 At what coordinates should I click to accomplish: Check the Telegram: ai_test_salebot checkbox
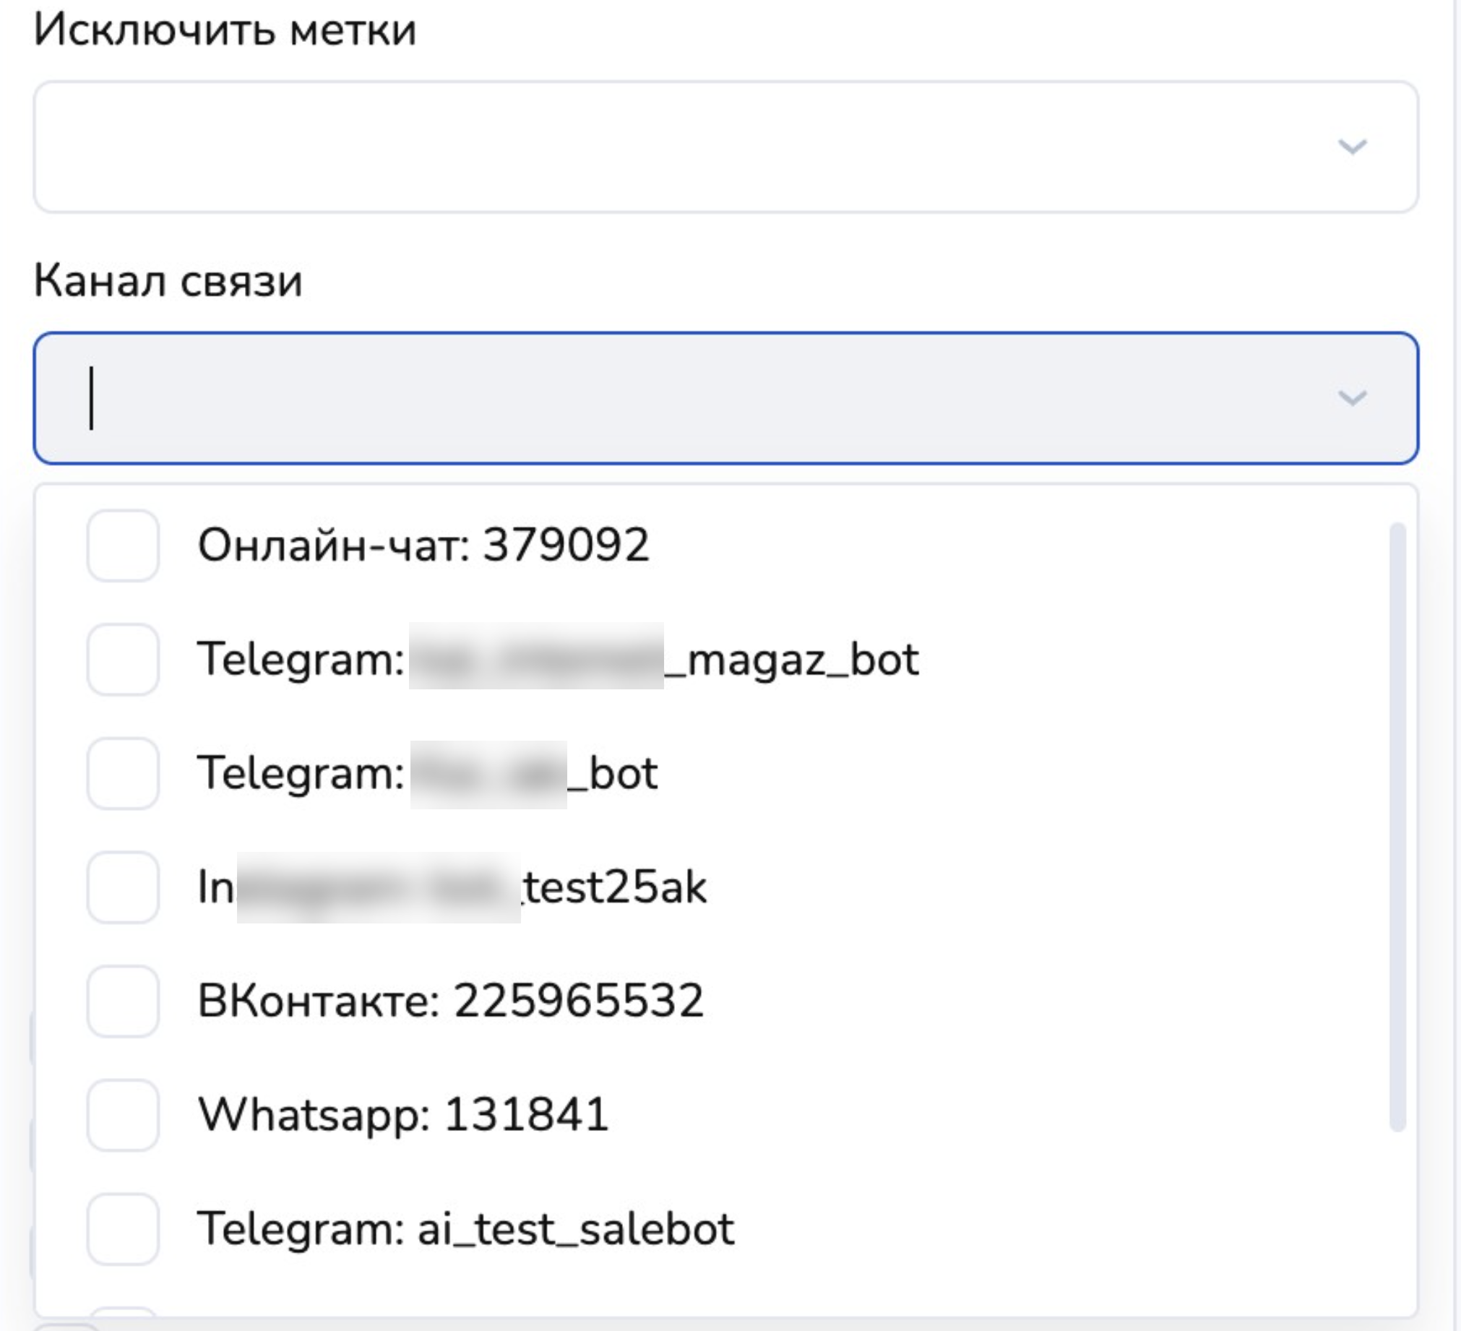[123, 1229]
